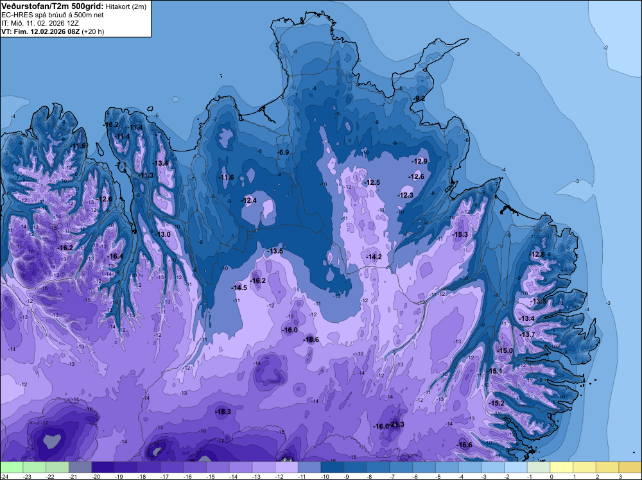Click the -4 light blue legend swatch
Viewport: 642px width, 480px height.
click(x=470, y=467)
